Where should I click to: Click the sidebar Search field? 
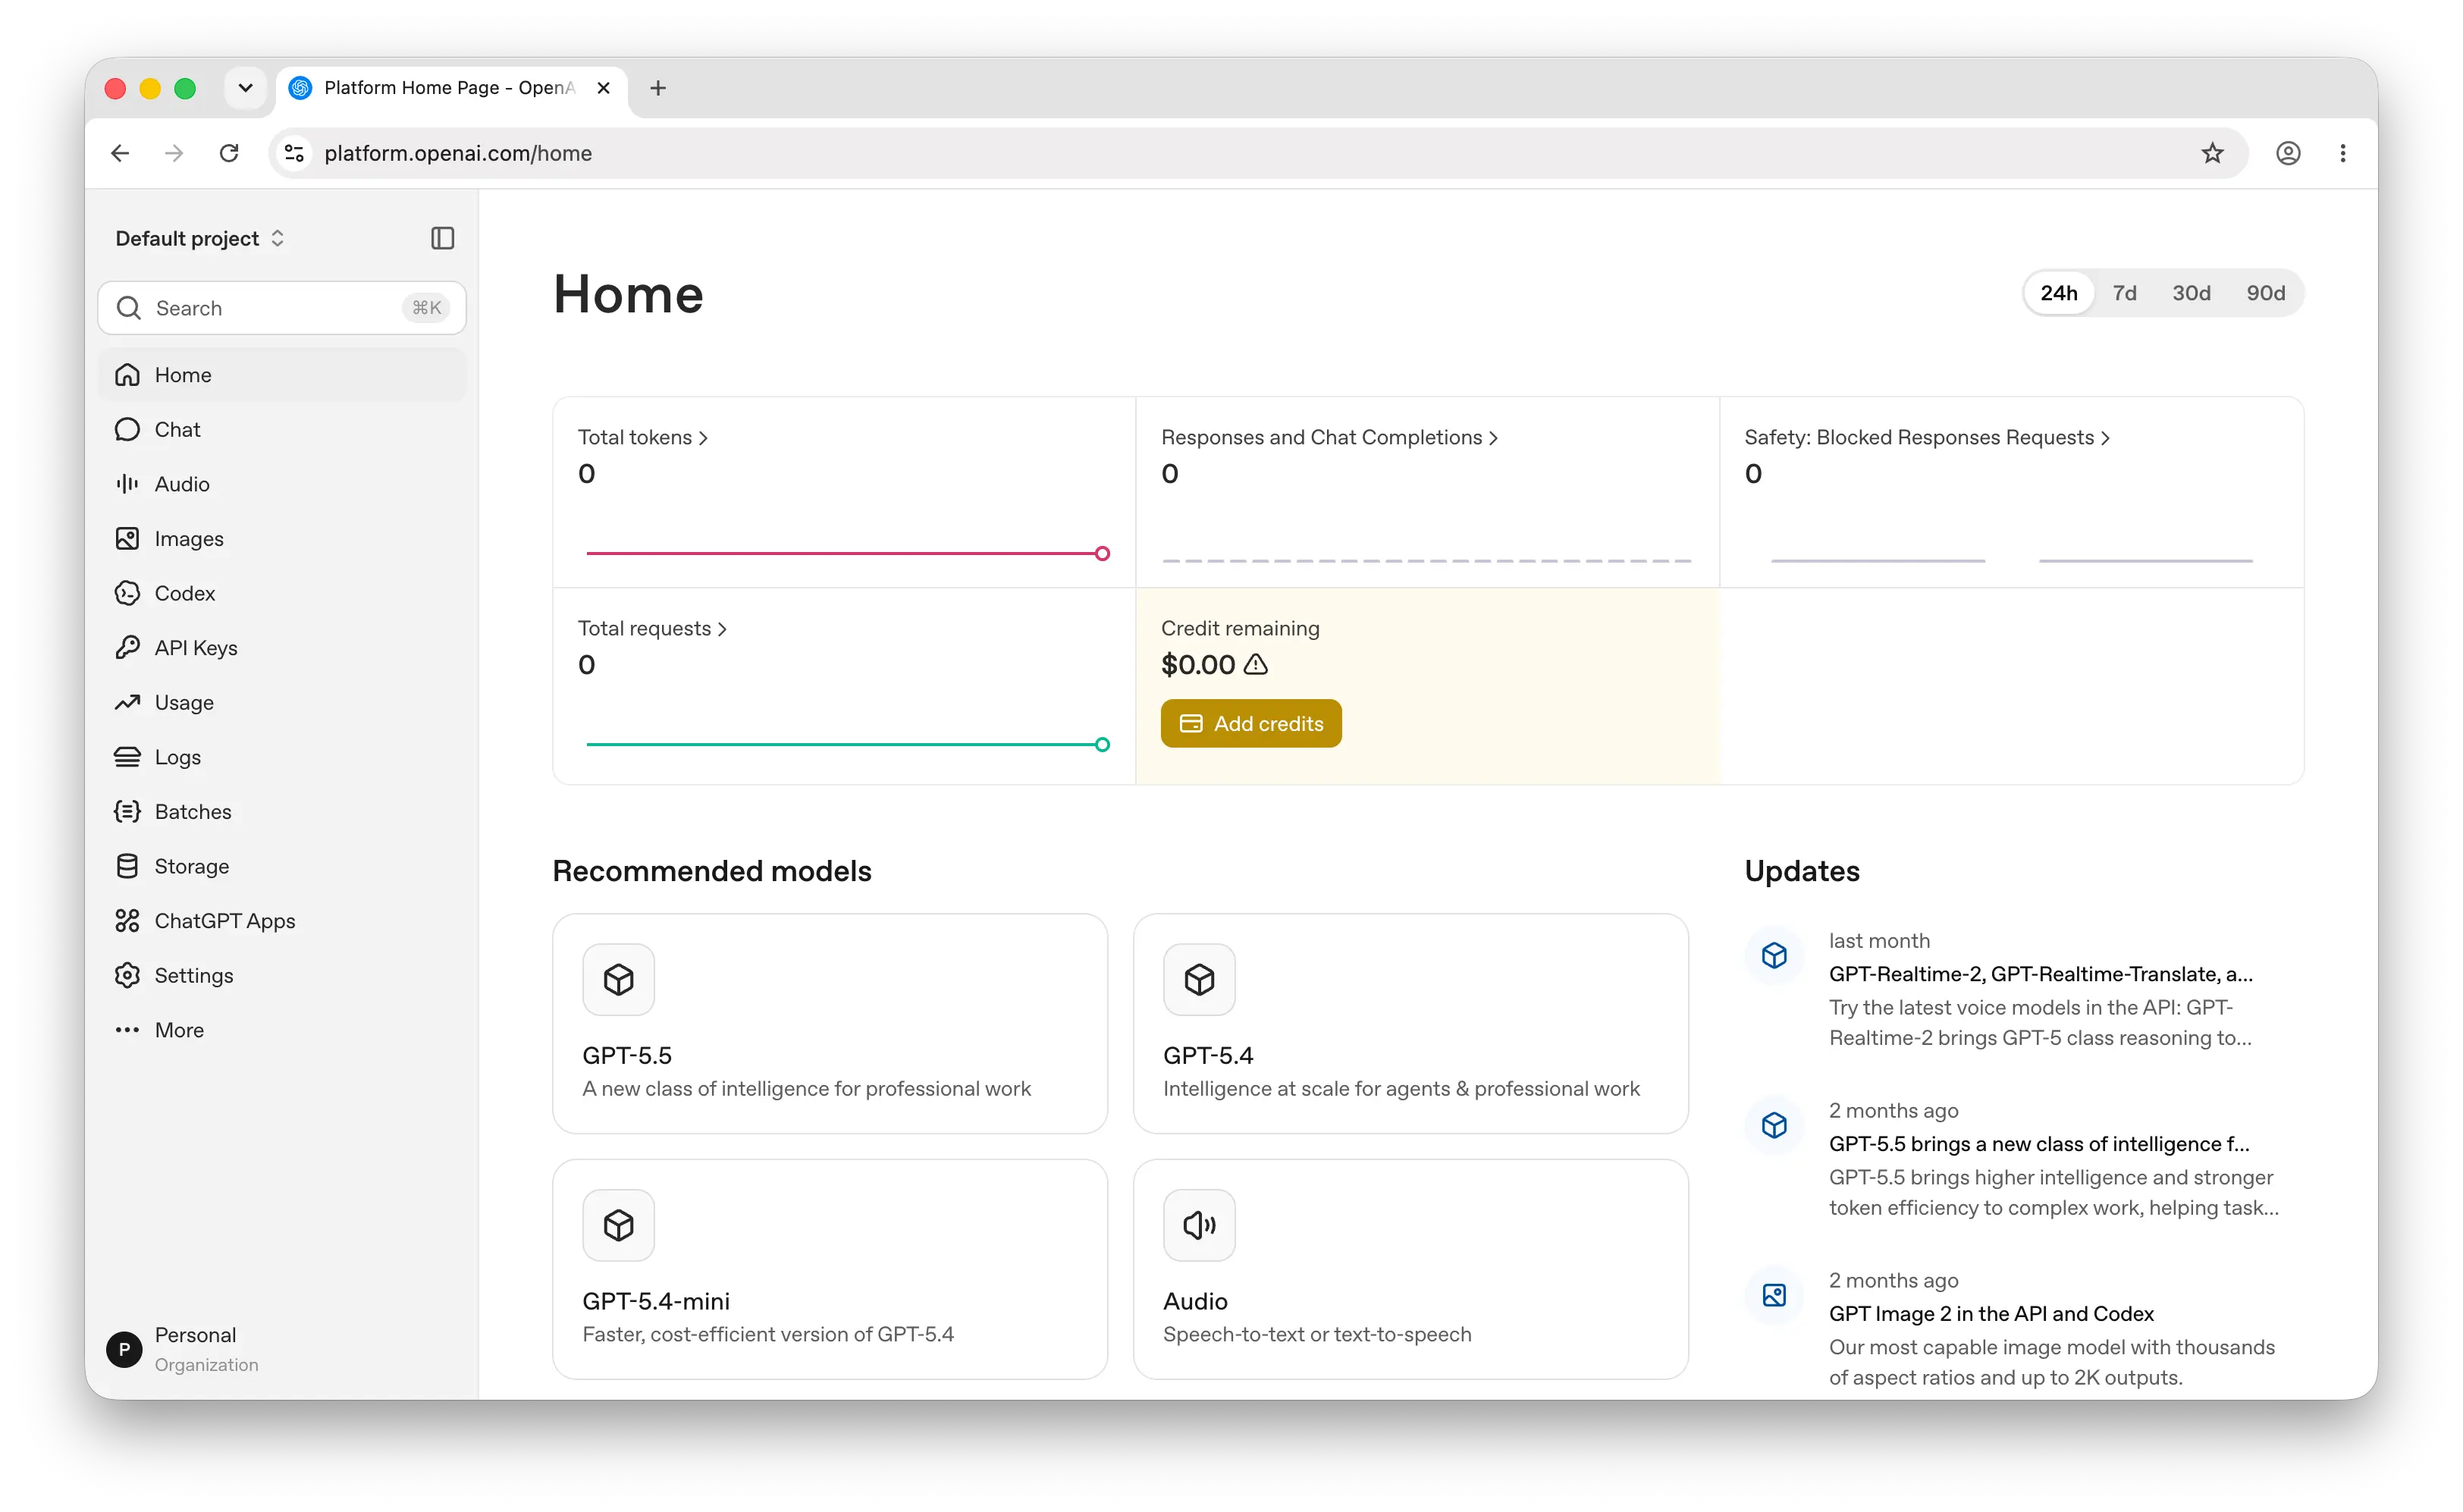(282, 308)
